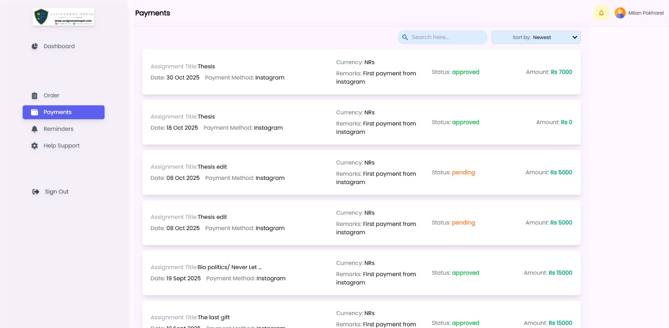Click the title The last gift
669x328 pixels.
click(214, 317)
